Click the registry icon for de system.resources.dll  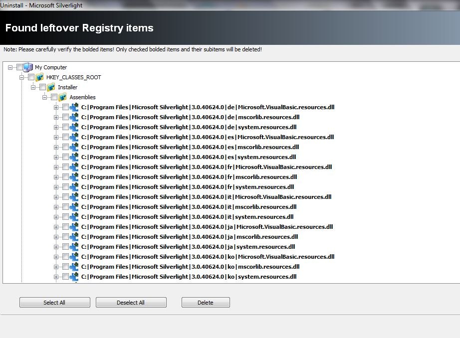pos(74,127)
